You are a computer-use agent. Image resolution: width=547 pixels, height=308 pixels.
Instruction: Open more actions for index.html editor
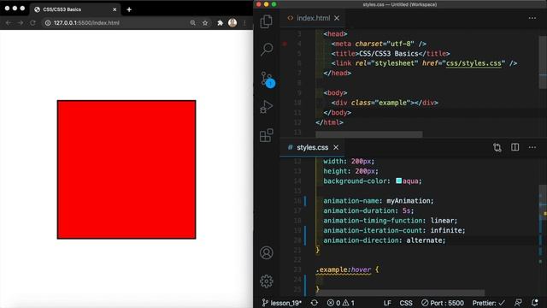pos(532,18)
